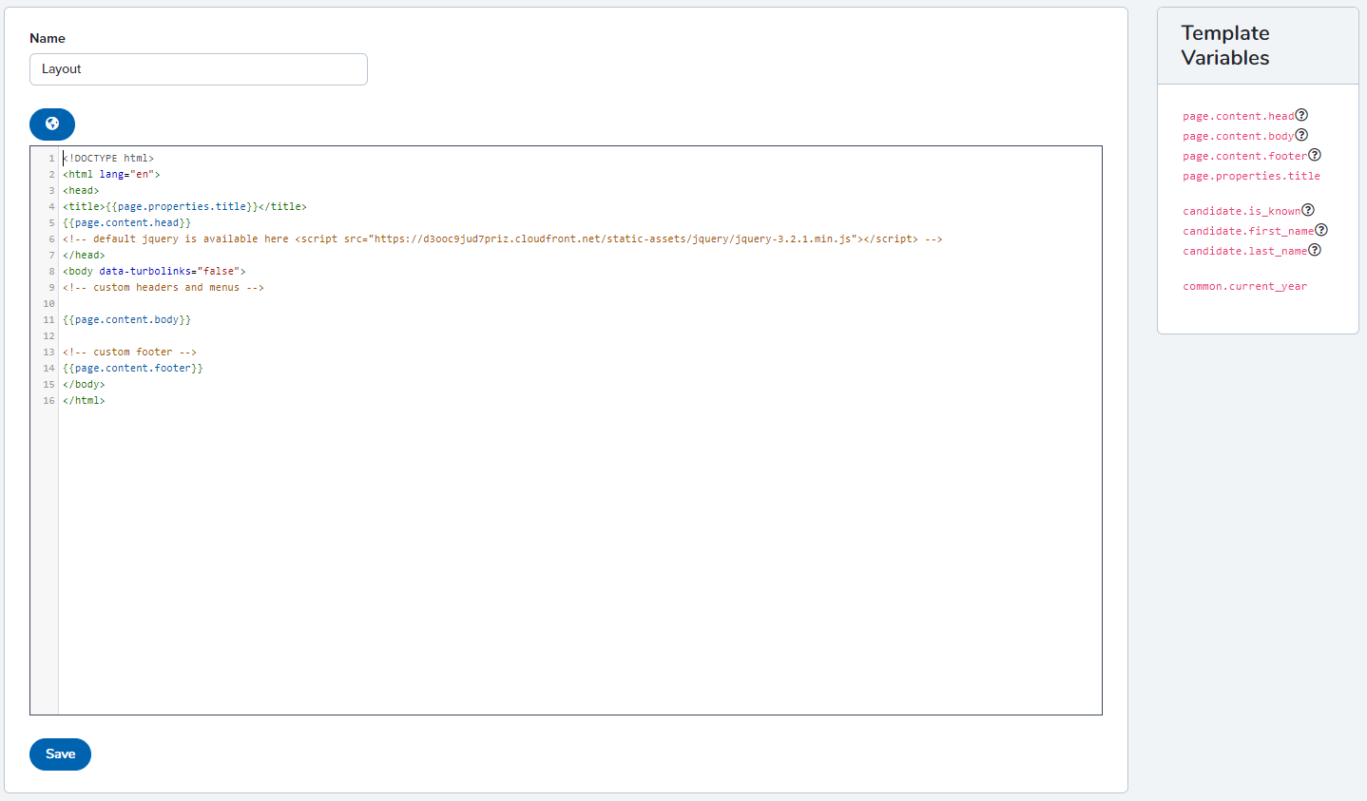The height and width of the screenshot is (801, 1367).
Task: Save the layout template
Action: (x=60, y=753)
